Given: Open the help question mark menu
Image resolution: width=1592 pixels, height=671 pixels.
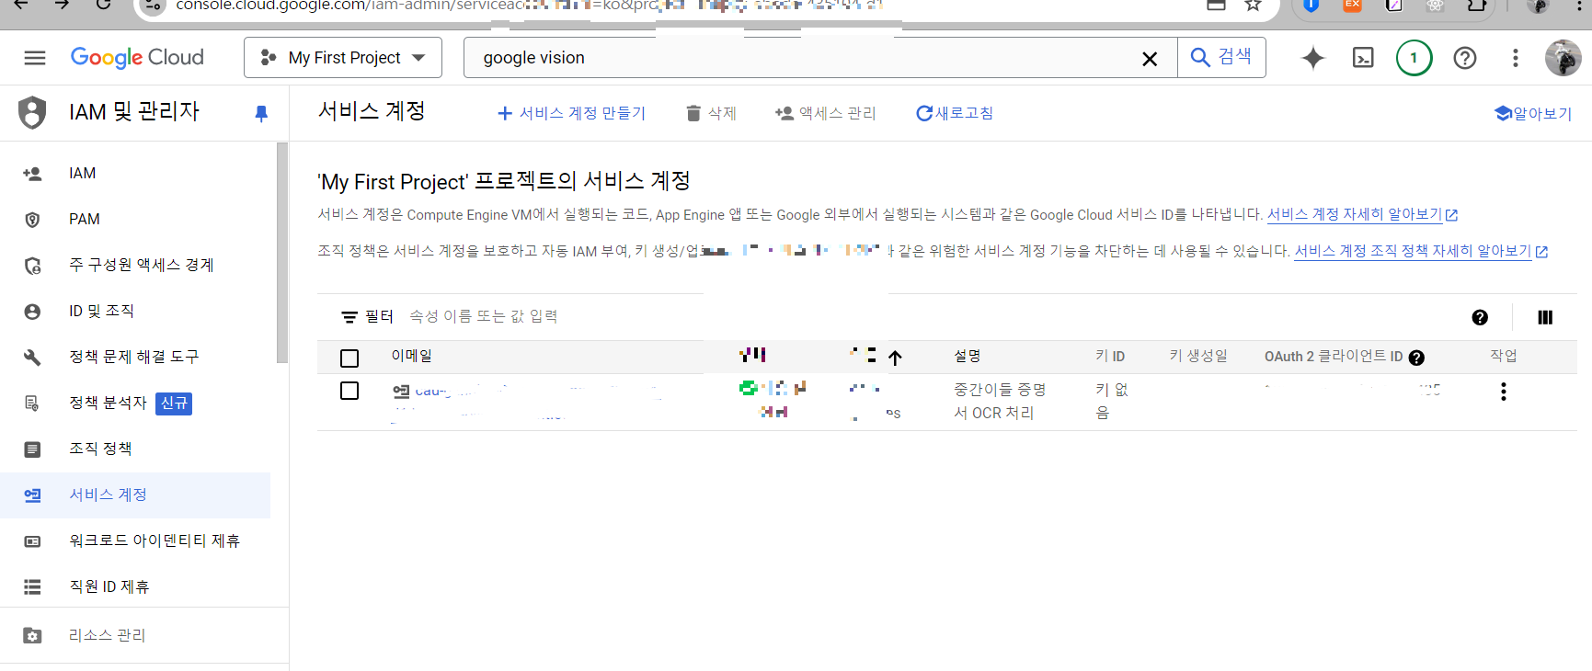Looking at the screenshot, I should click(x=1465, y=58).
